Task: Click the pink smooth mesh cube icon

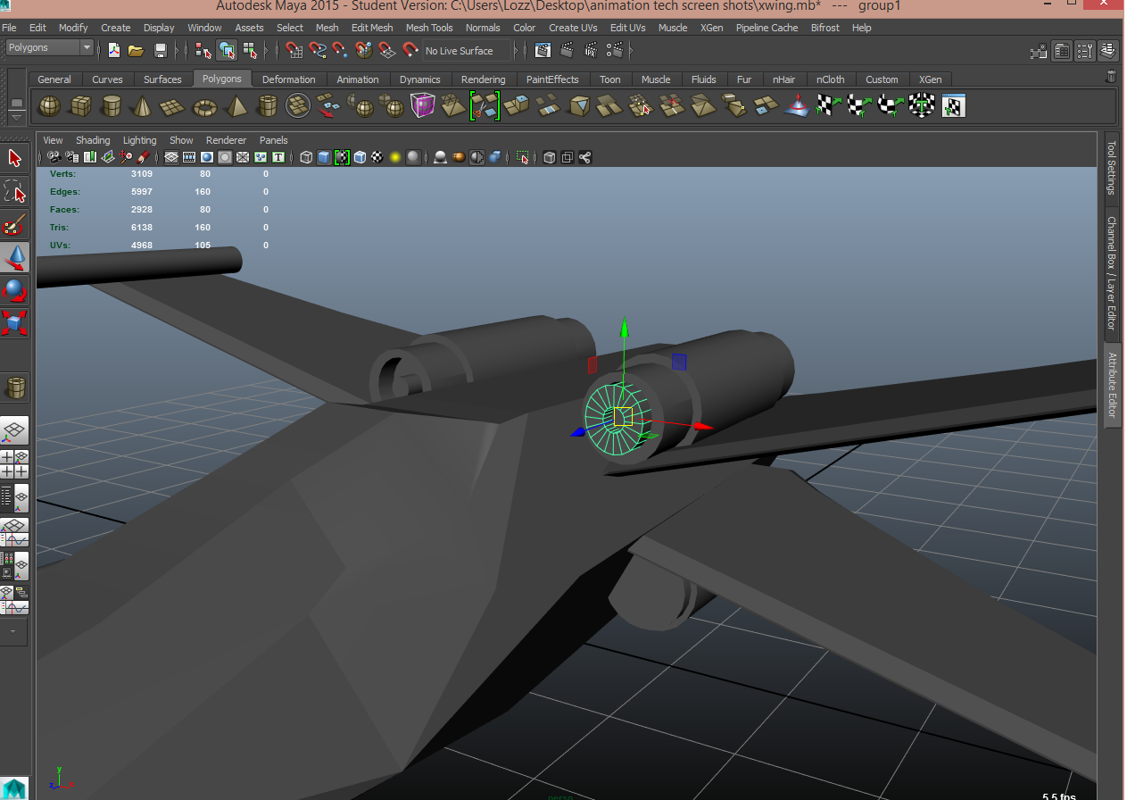Action: point(422,107)
